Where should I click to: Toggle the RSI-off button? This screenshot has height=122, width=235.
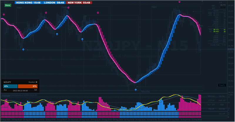click(211, 109)
